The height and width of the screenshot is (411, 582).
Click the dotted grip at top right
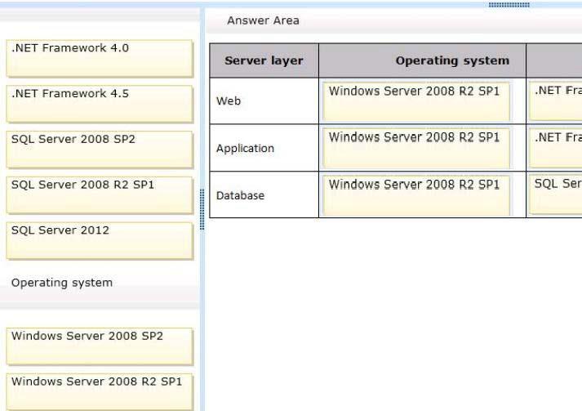coord(509,5)
